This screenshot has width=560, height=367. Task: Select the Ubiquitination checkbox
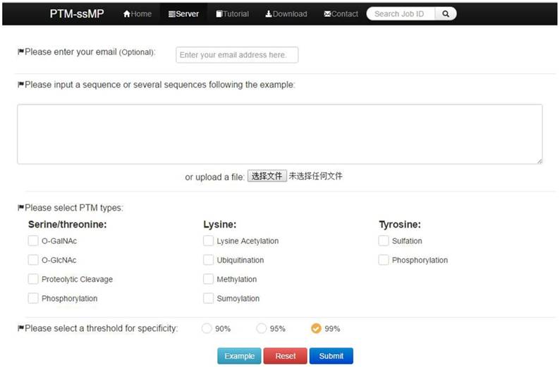point(208,260)
